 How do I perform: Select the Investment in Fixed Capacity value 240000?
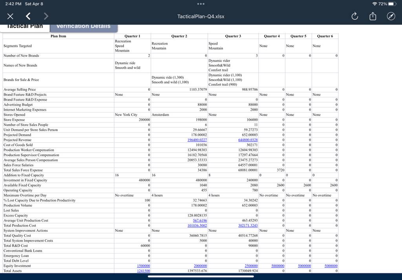pyautogui.click(x=252, y=180)
